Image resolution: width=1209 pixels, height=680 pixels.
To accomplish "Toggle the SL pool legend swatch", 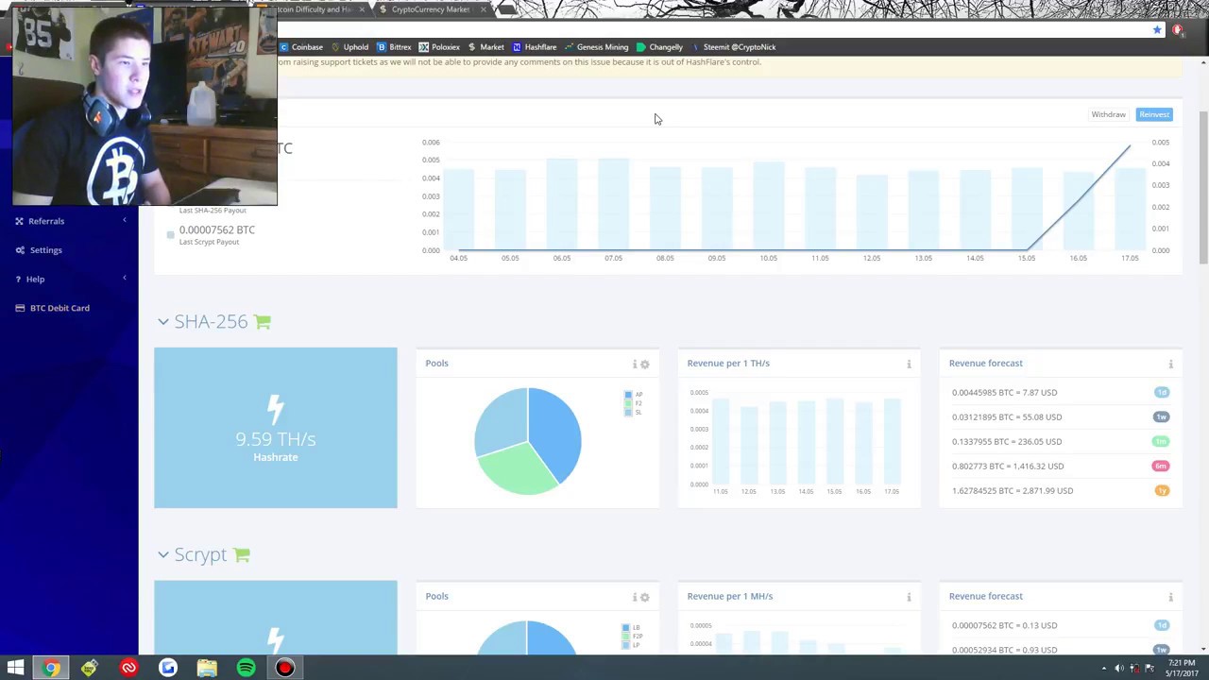I will tap(628, 412).
